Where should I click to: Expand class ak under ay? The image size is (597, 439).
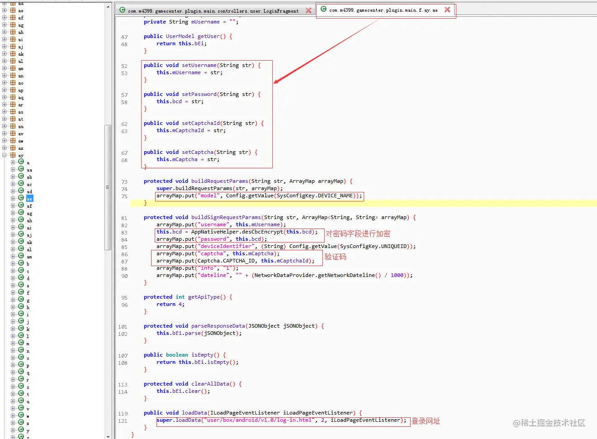click(13, 242)
